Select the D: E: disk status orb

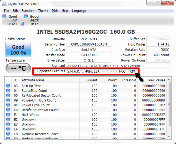point(26,16)
